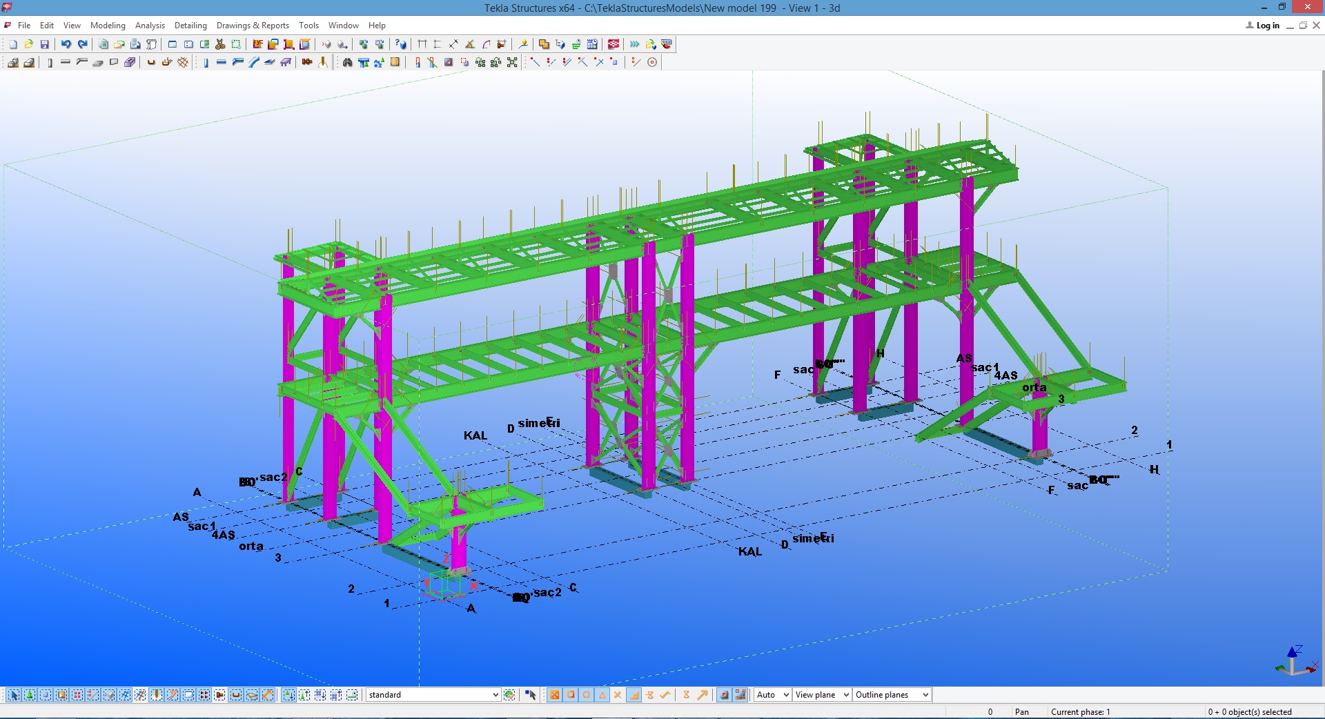Viewport: 1325px width, 719px height.
Task: Expand the 'View plane' dropdown
Action: pyautogui.click(x=846, y=695)
